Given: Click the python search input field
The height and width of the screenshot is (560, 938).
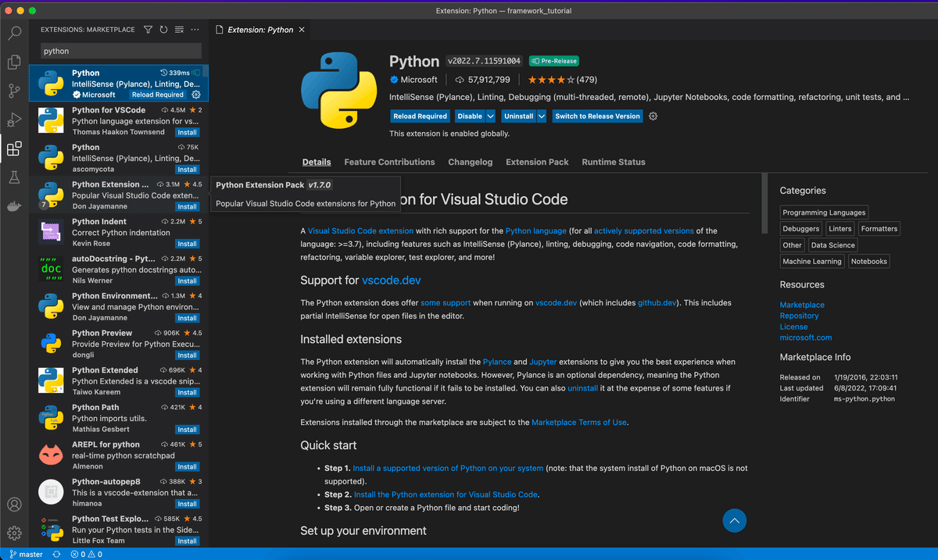Looking at the screenshot, I should [120, 51].
